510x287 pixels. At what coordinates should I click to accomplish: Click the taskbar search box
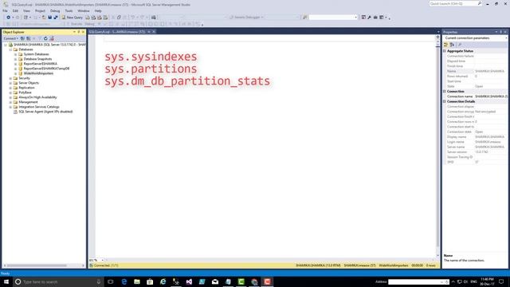click(58, 281)
